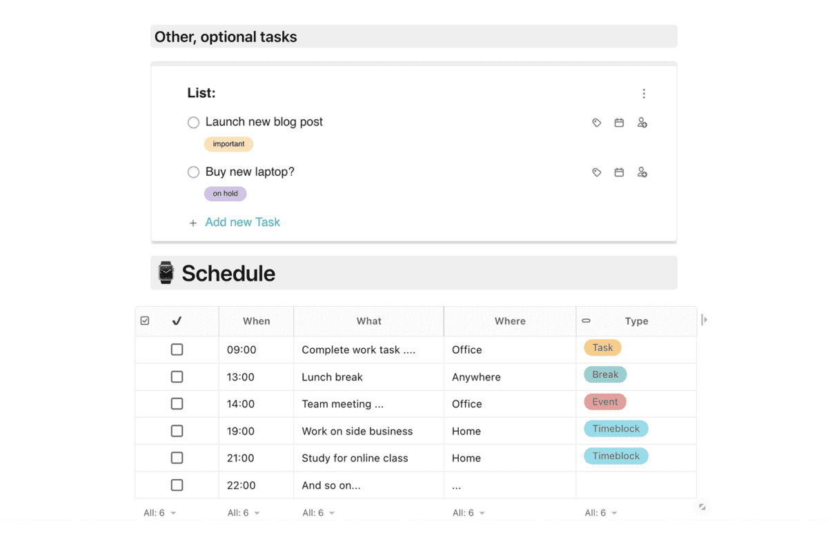Tick the checkbox for 13:00 Lunch break

pyautogui.click(x=177, y=376)
